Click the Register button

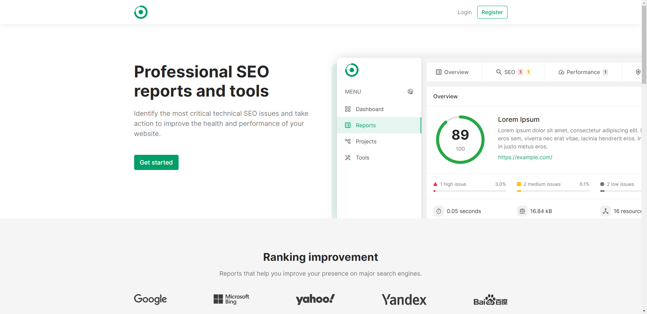[x=492, y=12]
